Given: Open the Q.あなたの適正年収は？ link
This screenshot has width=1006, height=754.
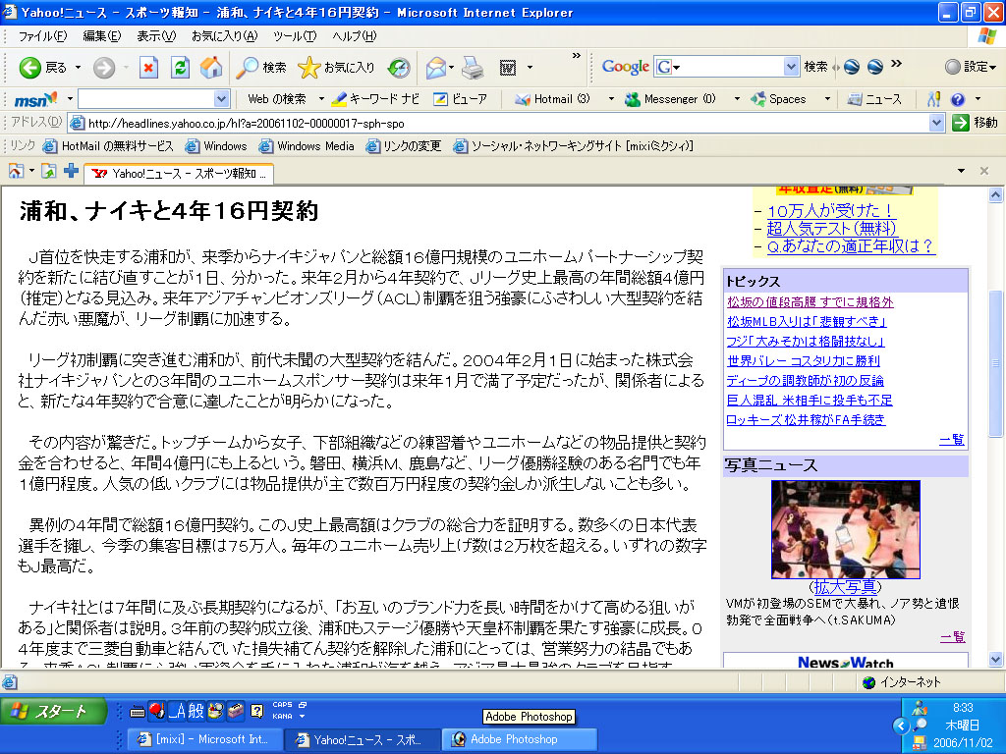Looking at the screenshot, I should [x=850, y=245].
